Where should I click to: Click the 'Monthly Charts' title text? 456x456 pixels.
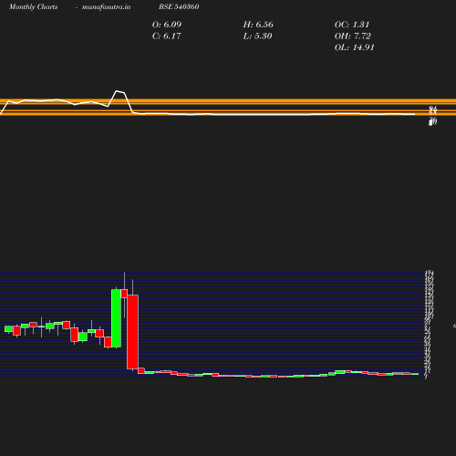point(33,6)
